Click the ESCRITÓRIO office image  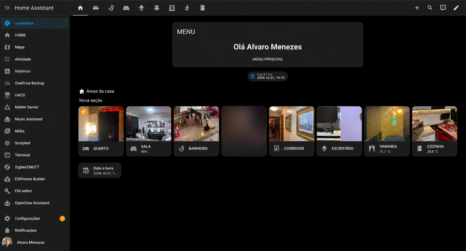coord(339,124)
